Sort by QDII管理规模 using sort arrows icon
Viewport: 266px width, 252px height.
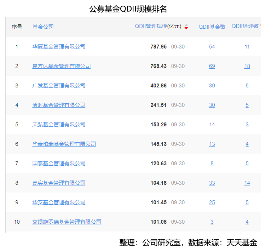pos(186,27)
